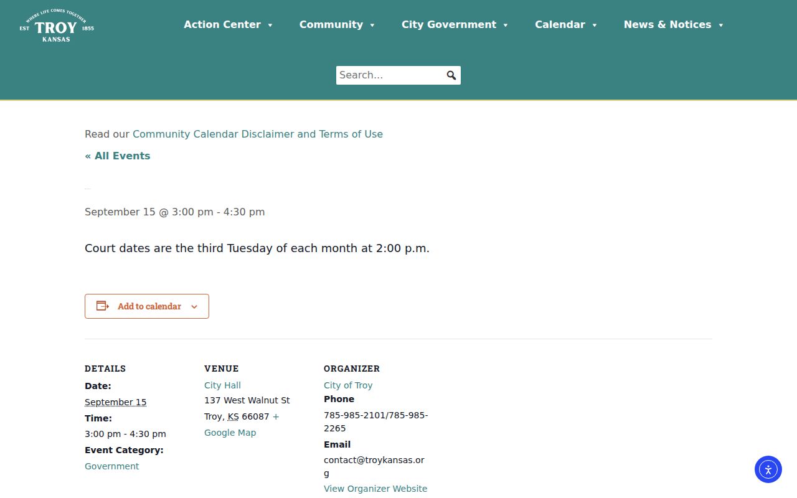Open the accessibility widget icon
The height and width of the screenshot is (498, 797).
pos(768,469)
